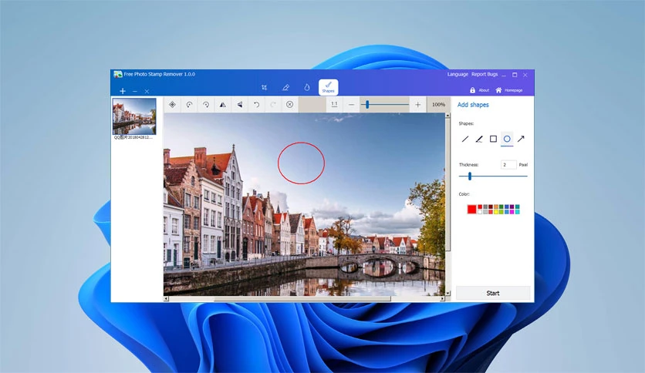
Task: Undo the last action
Action: tap(256, 105)
